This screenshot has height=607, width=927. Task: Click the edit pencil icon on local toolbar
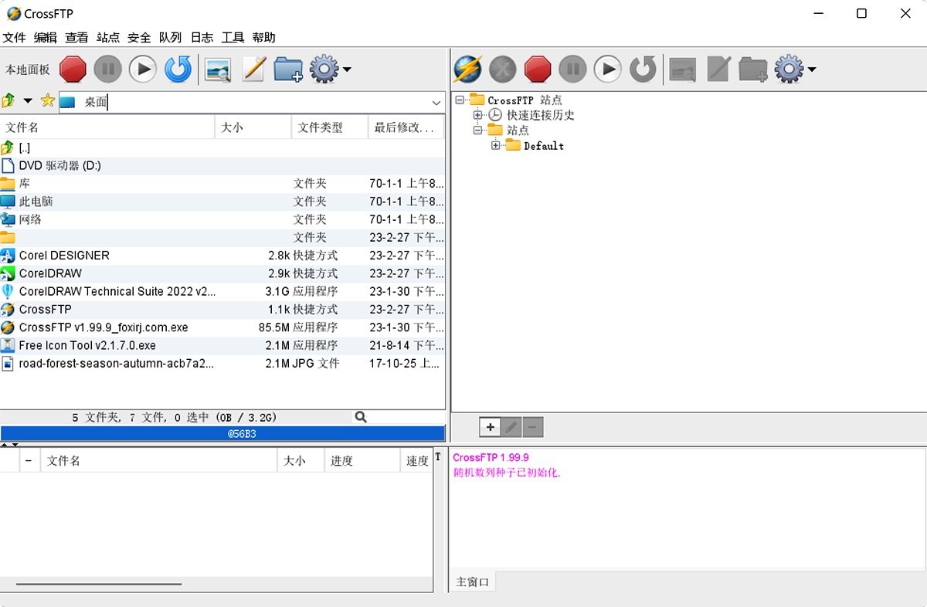tap(253, 69)
